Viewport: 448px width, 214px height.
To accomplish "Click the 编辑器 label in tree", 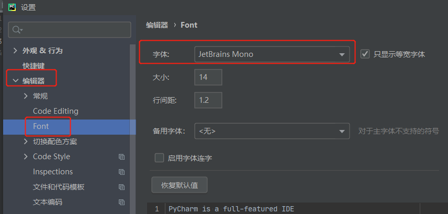I will click(33, 81).
